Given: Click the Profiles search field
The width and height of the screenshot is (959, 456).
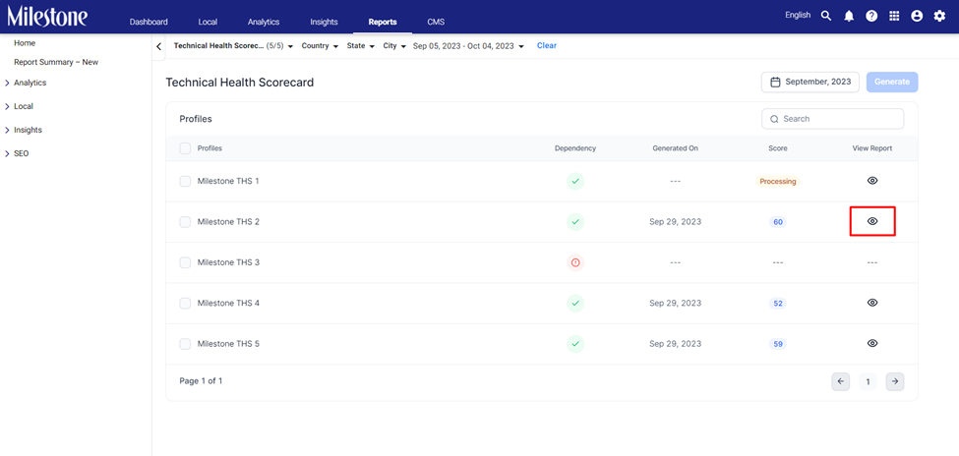Looking at the screenshot, I should (832, 119).
